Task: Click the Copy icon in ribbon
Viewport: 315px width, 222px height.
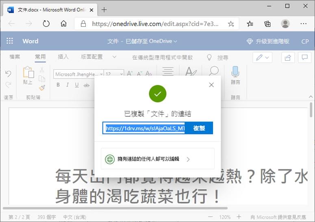Action: click(x=42, y=79)
